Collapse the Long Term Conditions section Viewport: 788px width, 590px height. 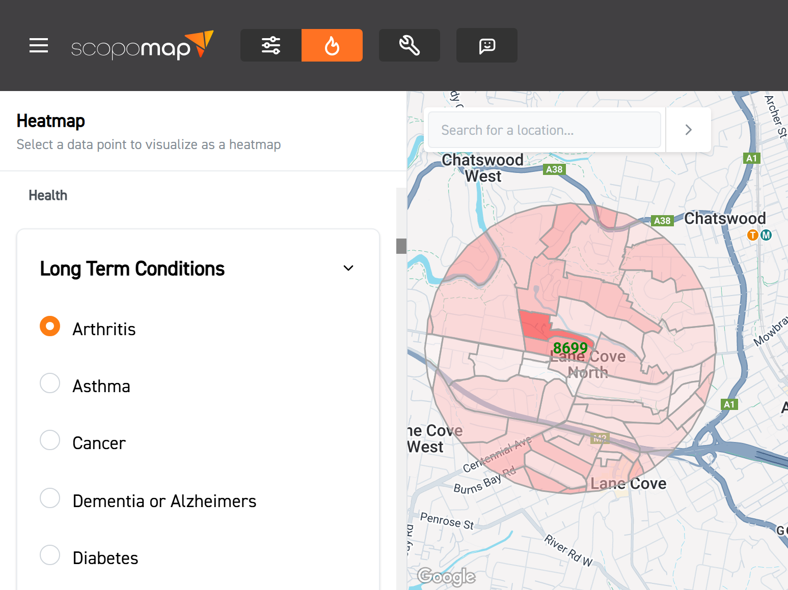click(348, 268)
